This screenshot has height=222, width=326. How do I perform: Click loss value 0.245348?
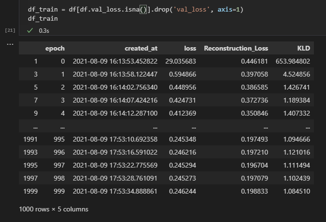183,139
